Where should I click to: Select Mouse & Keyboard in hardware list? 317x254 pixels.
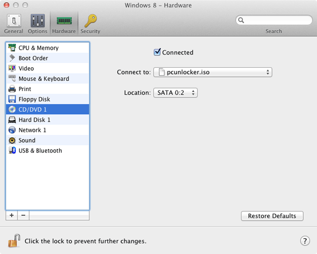click(48, 79)
